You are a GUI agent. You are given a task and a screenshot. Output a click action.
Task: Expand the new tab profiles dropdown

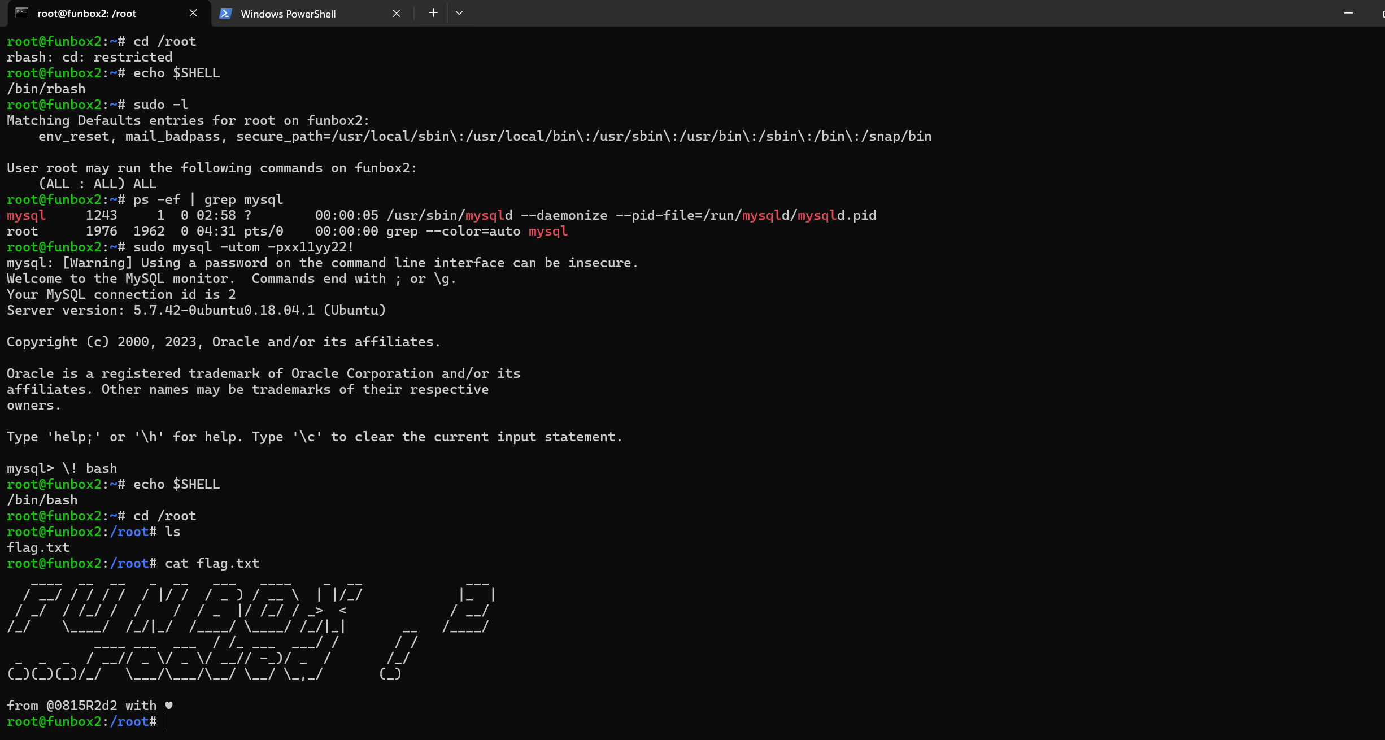(x=459, y=13)
